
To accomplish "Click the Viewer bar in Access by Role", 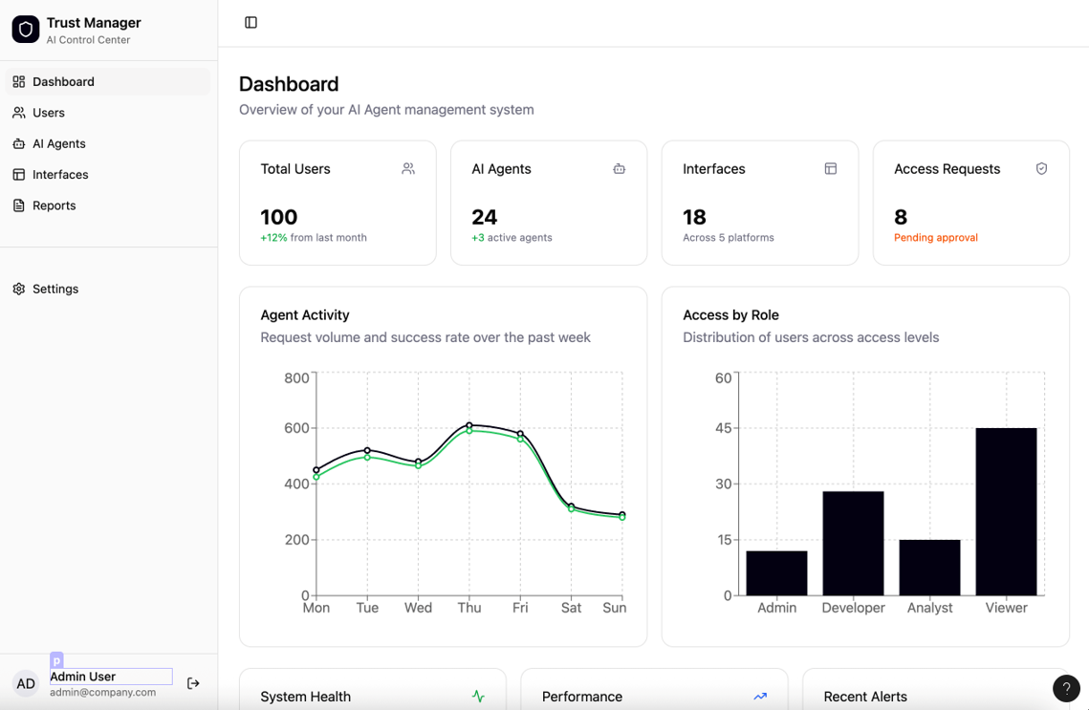I will click(x=1006, y=511).
